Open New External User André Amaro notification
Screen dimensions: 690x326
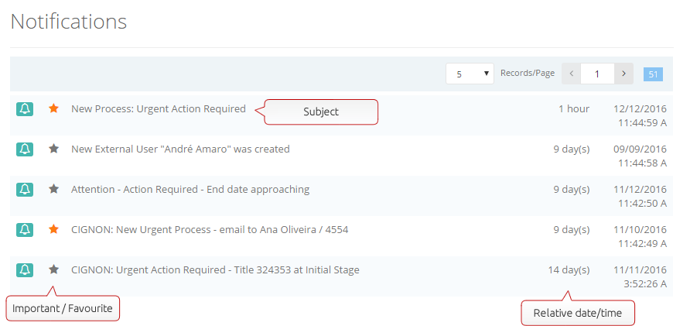(x=180, y=149)
